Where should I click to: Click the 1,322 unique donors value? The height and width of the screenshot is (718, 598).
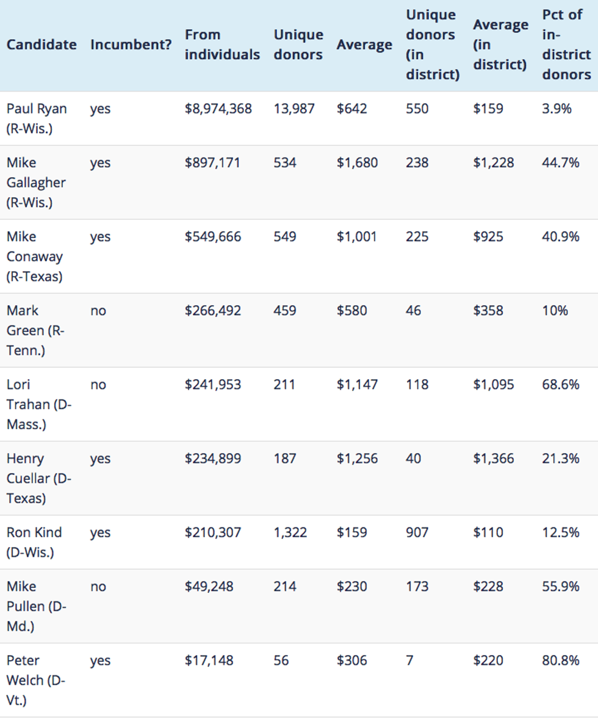pyautogui.click(x=290, y=532)
